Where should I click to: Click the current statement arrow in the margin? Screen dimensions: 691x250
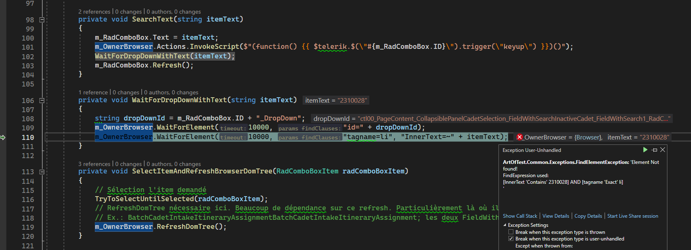coord(3,137)
